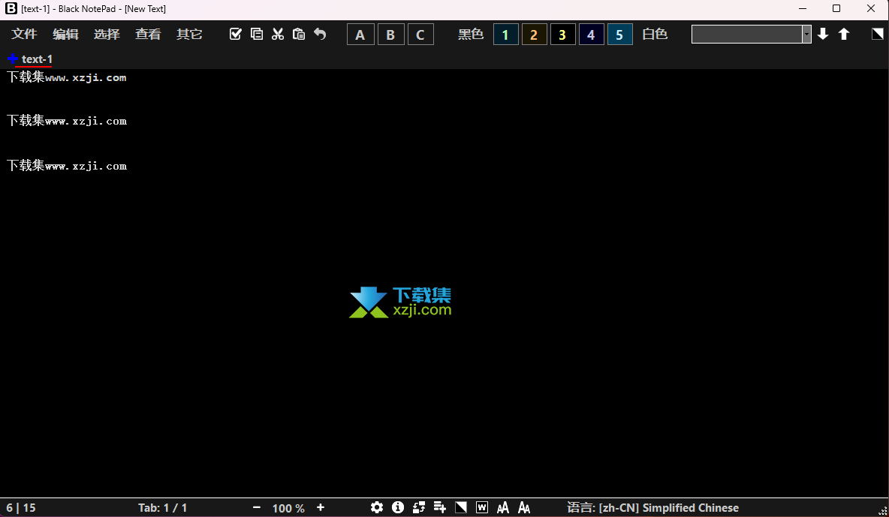Open the 编辑 menu

[x=66, y=34]
